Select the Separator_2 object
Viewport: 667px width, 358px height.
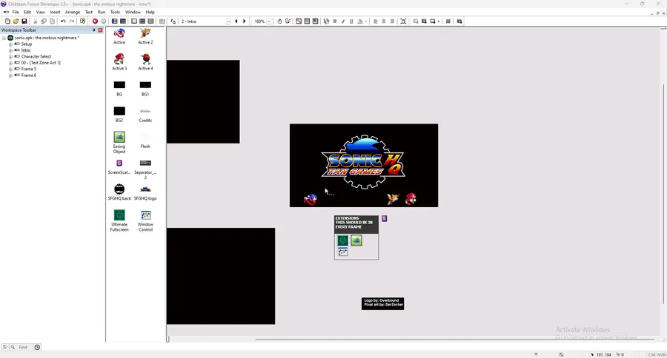(145, 163)
